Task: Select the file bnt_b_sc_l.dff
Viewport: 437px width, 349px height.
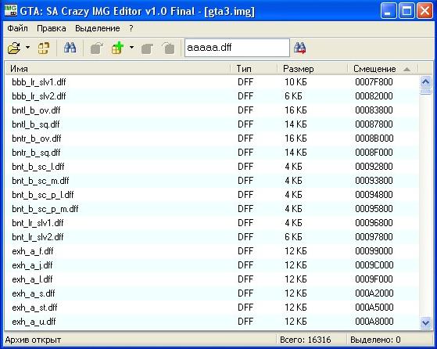Action: pyautogui.click(x=38, y=167)
